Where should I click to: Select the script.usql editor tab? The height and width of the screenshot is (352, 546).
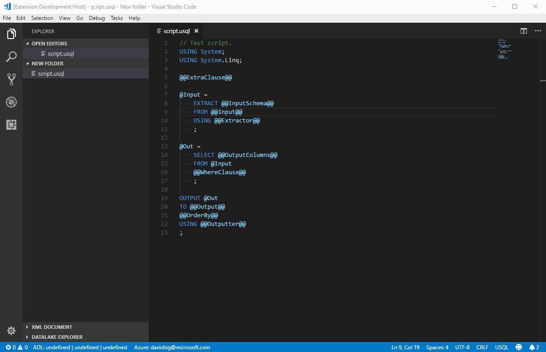pos(176,31)
